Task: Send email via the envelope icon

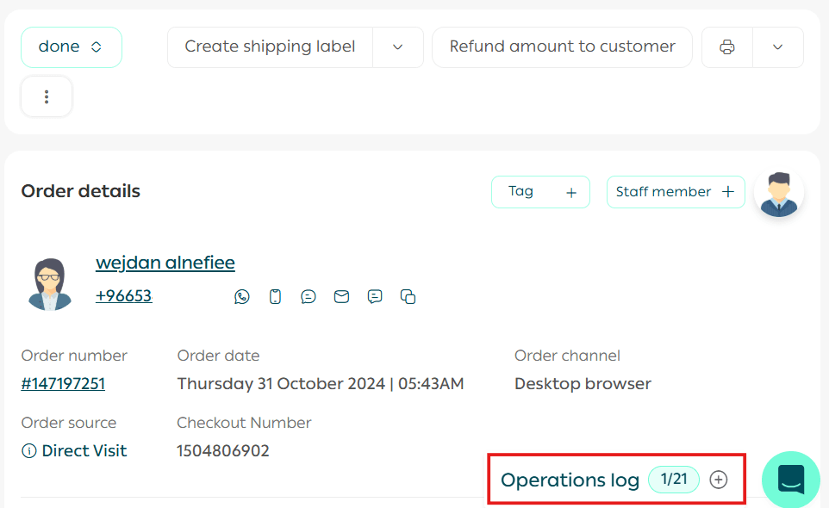Action: pos(342,297)
